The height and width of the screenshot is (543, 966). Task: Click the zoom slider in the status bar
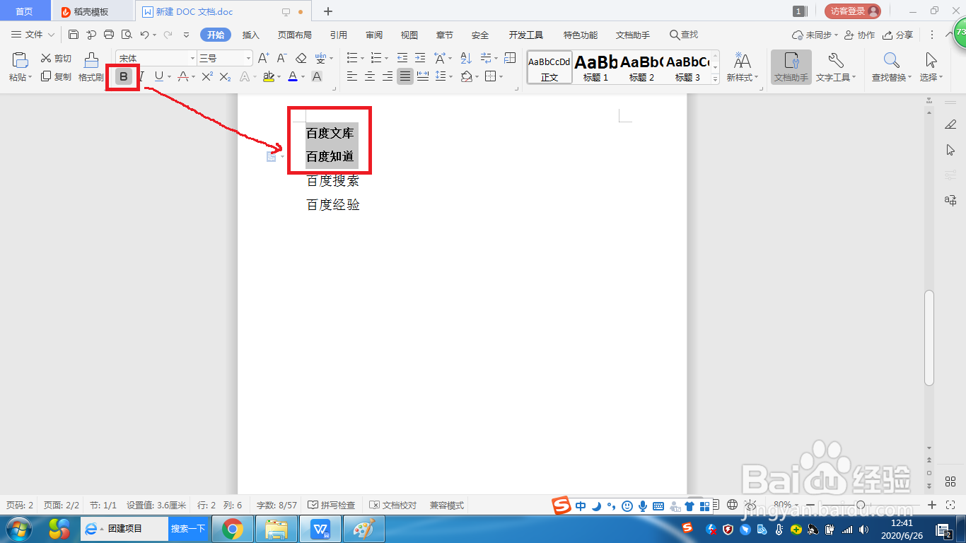pos(871,505)
